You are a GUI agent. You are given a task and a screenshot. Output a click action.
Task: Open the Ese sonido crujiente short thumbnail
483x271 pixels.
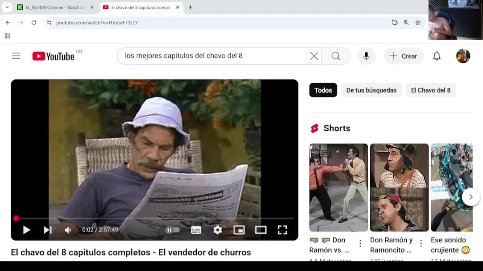(x=451, y=187)
